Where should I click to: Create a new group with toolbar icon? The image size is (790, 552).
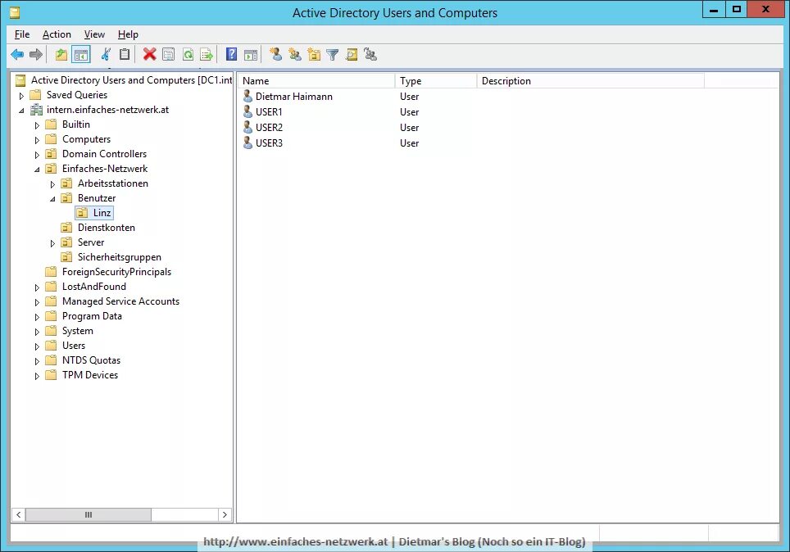[295, 54]
